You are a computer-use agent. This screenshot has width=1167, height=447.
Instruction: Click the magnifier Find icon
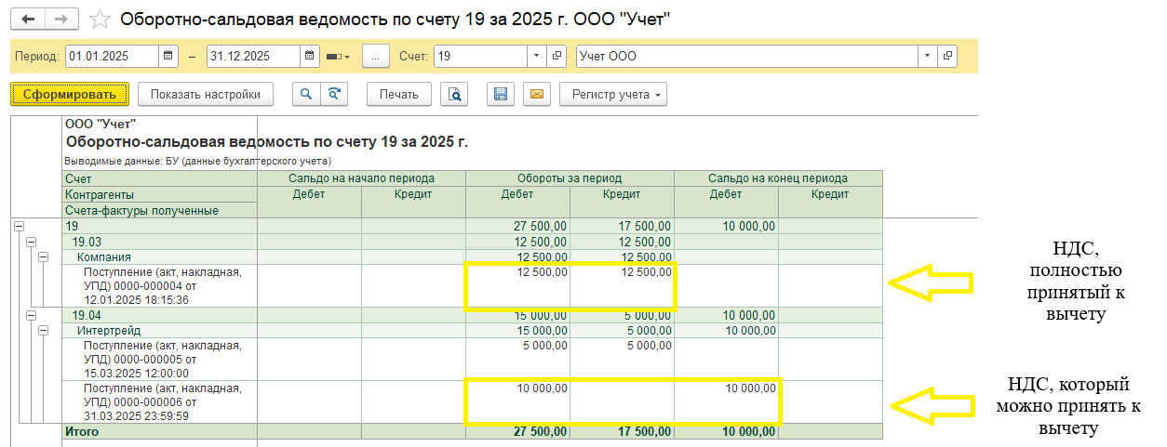(x=305, y=94)
